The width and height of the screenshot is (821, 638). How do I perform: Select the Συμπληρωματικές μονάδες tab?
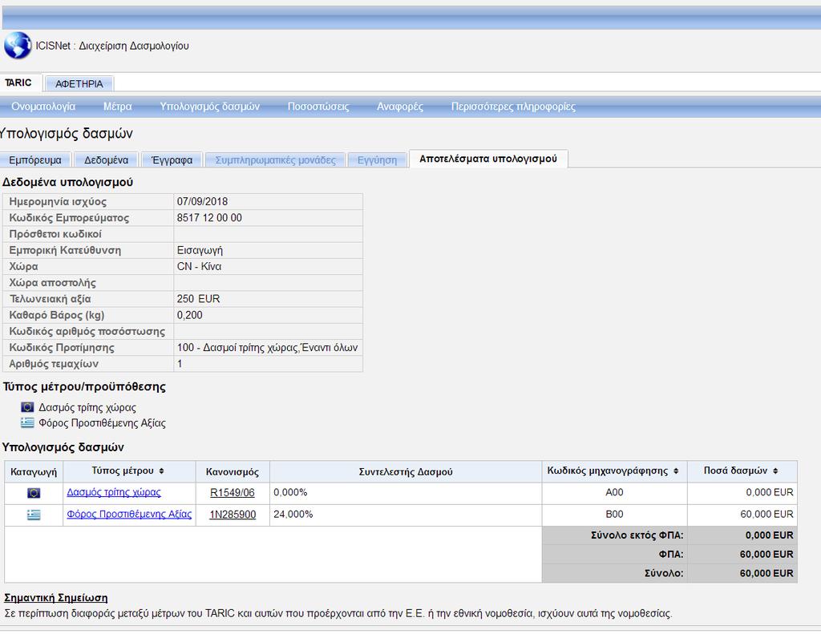[276, 159]
